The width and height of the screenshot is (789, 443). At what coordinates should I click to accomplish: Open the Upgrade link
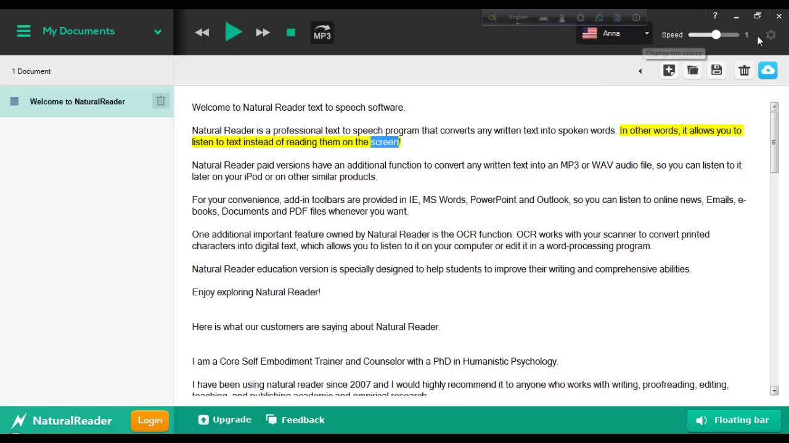click(224, 420)
